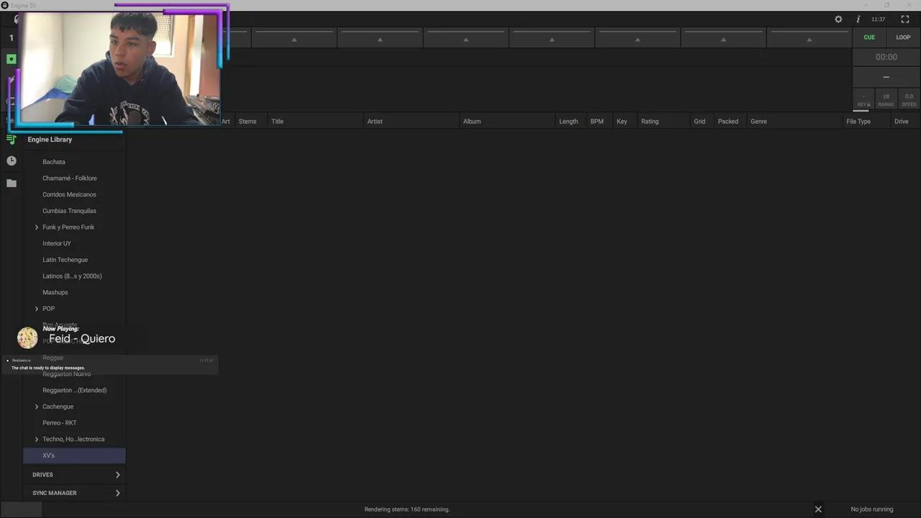Image resolution: width=921 pixels, height=518 pixels.
Task: Expand the POP playlist folder
Action: [37, 309]
